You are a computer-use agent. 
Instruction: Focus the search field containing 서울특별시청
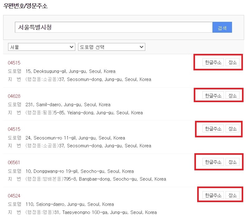click(114, 27)
